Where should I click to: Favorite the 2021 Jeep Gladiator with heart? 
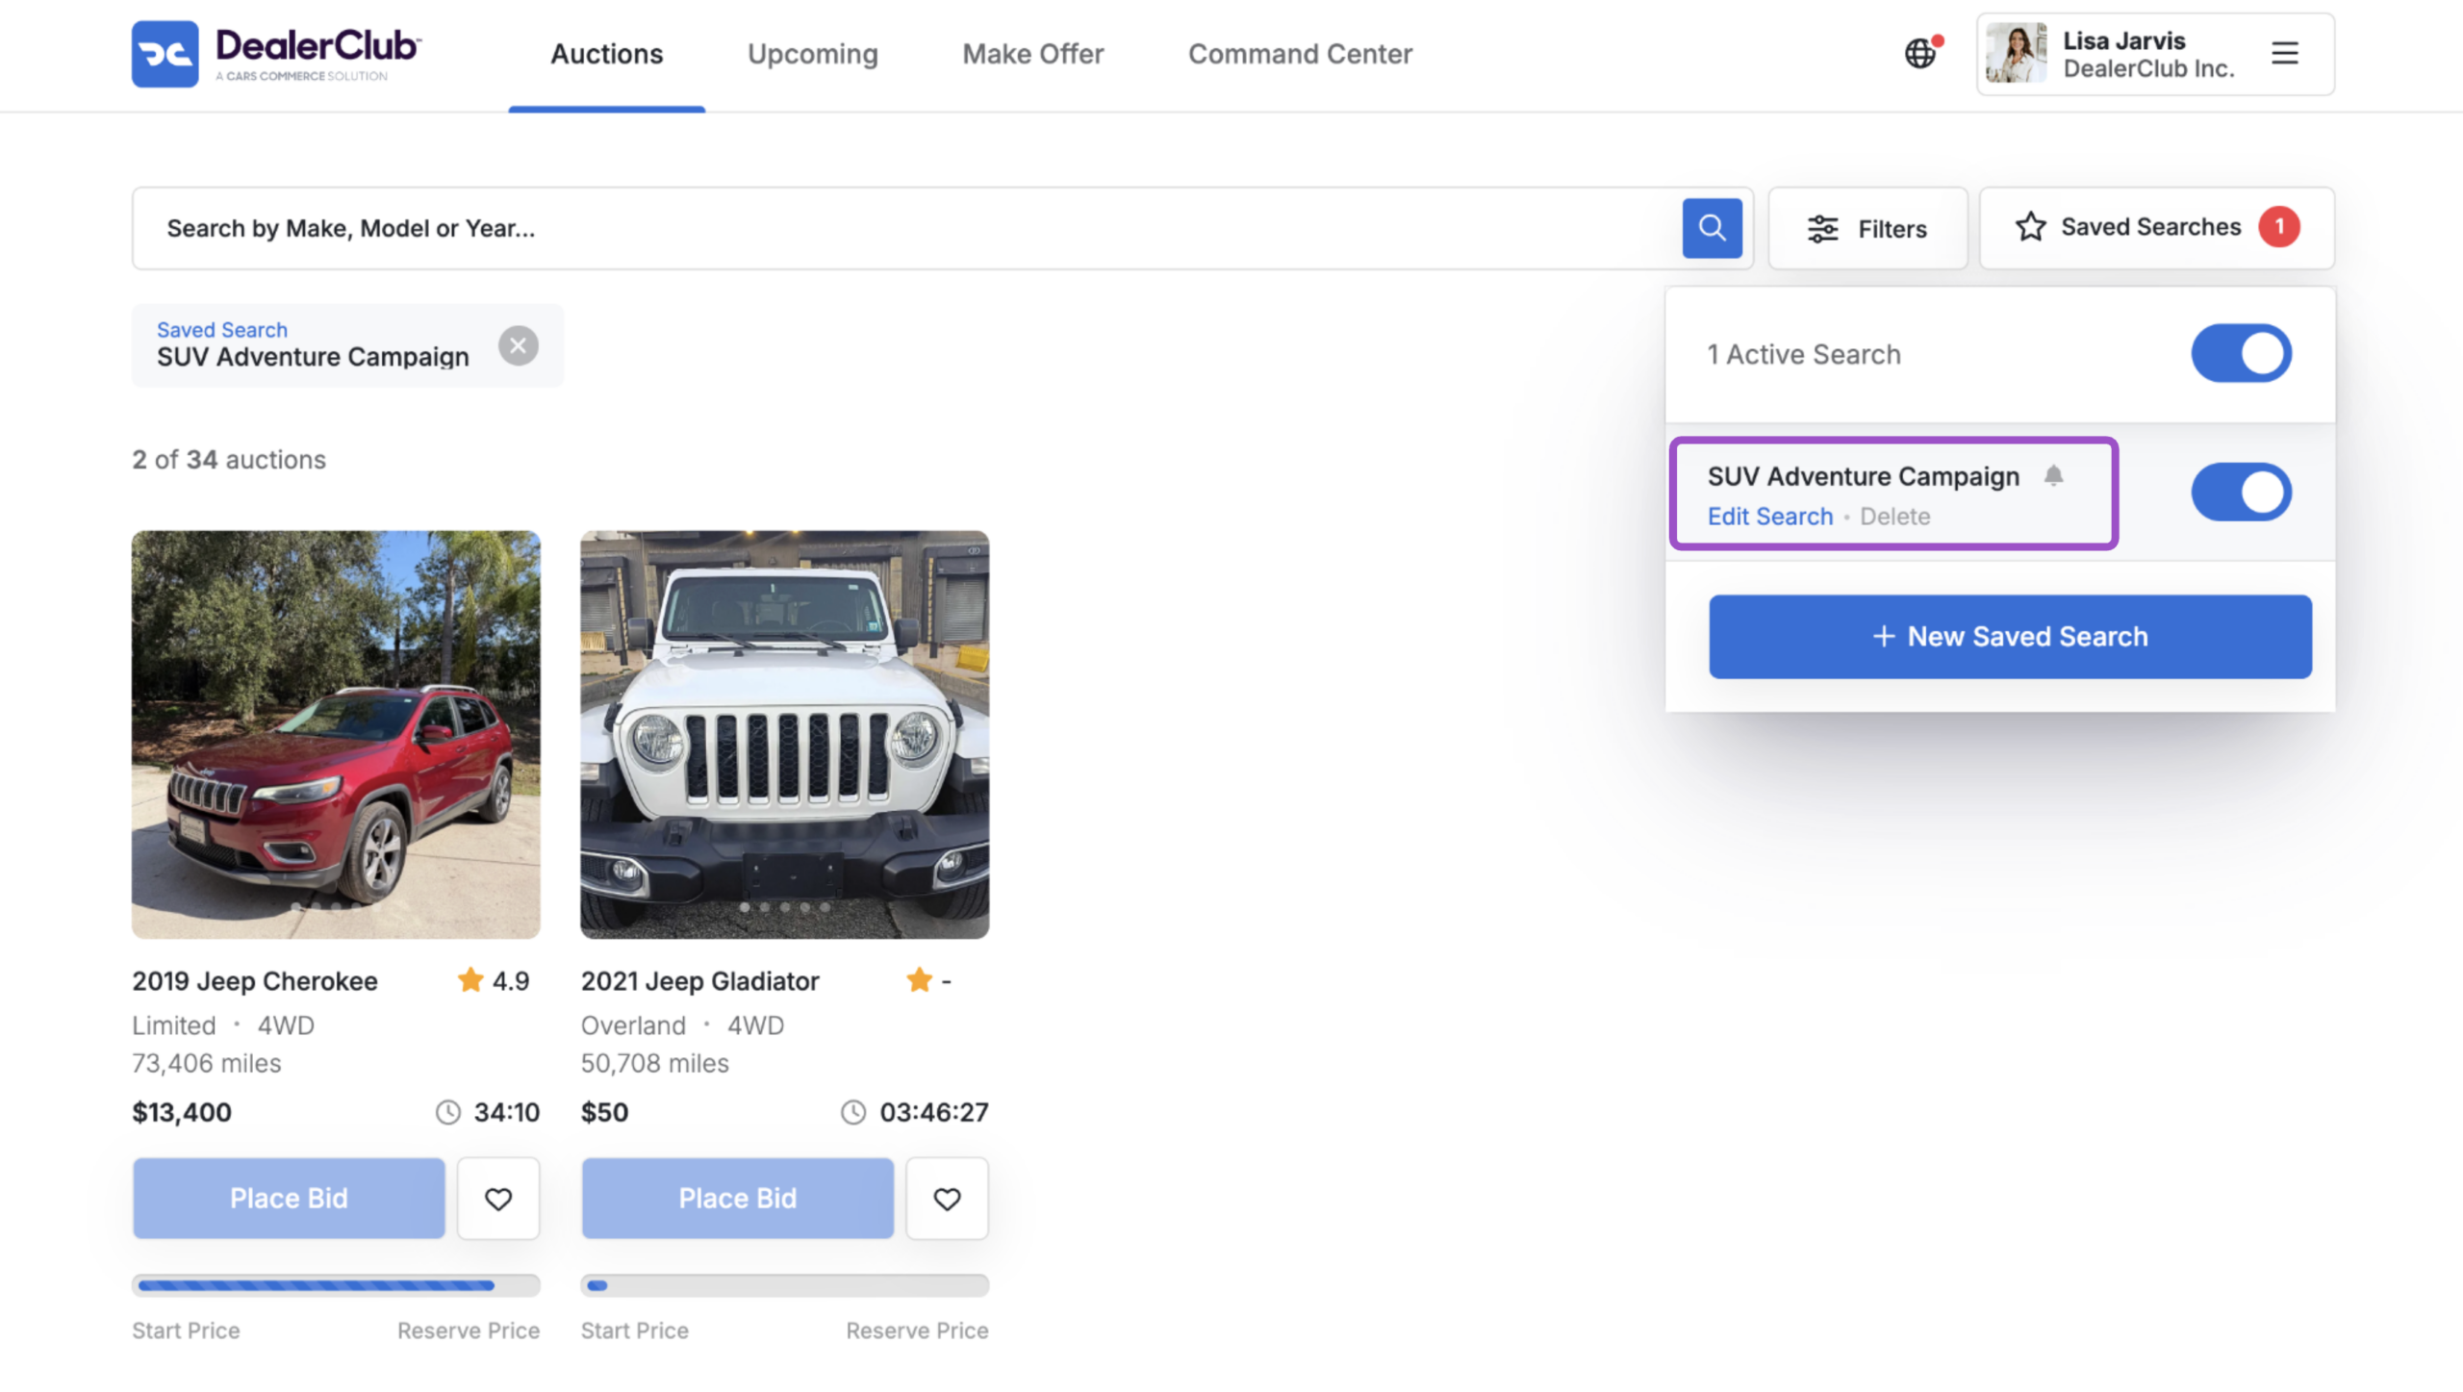[x=947, y=1199]
